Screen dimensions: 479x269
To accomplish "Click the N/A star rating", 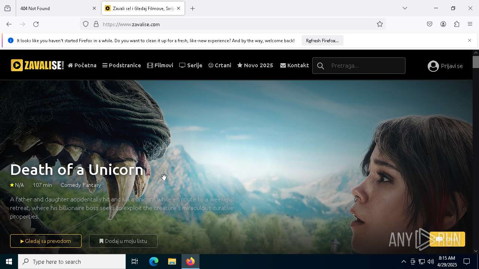I will (x=17, y=185).
